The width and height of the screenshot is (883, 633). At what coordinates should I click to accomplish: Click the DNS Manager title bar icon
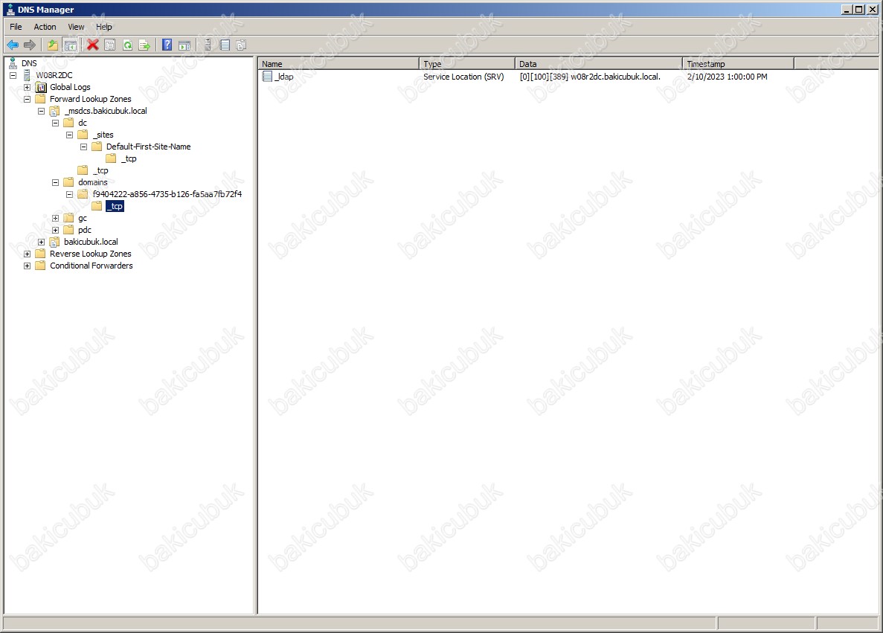[x=10, y=10]
